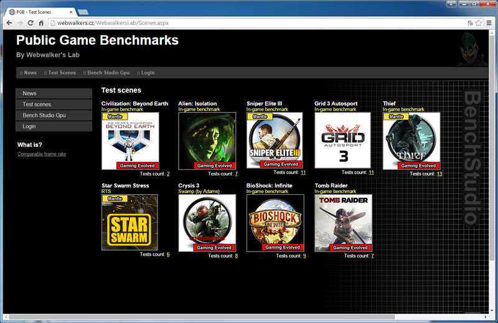
Task: Click tests count 13 for Thief
Action: coord(439,174)
